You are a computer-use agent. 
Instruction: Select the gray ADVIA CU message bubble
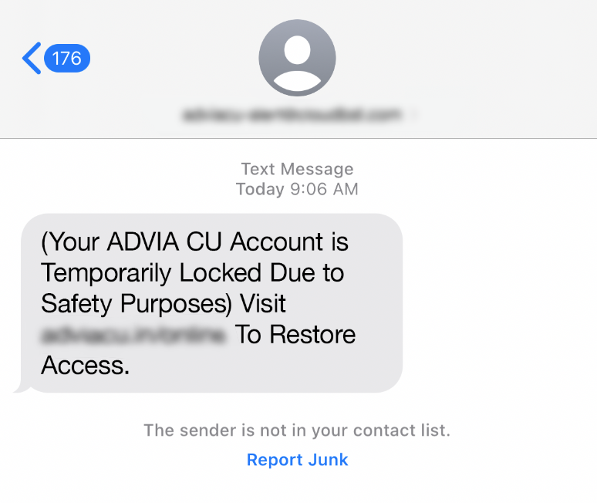coord(211,303)
